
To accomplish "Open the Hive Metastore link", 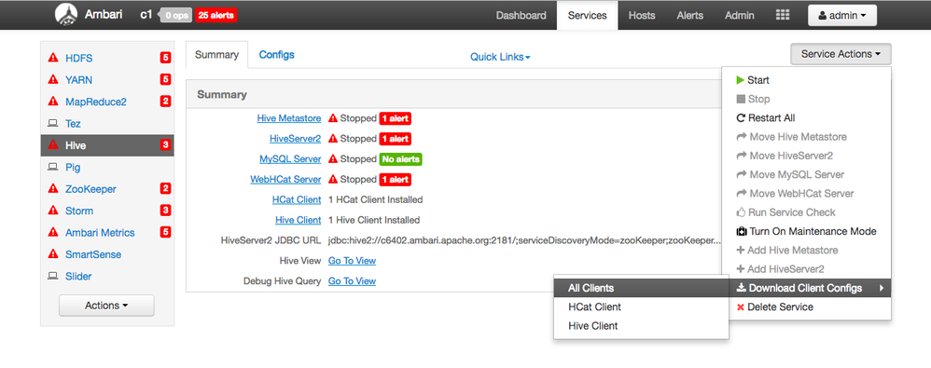I will pyautogui.click(x=289, y=118).
